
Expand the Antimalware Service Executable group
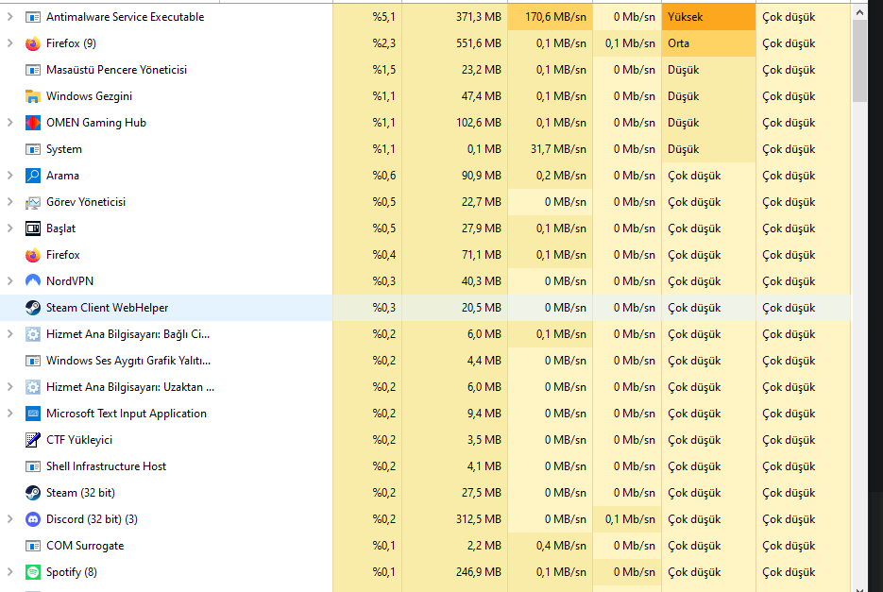[x=9, y=17]
